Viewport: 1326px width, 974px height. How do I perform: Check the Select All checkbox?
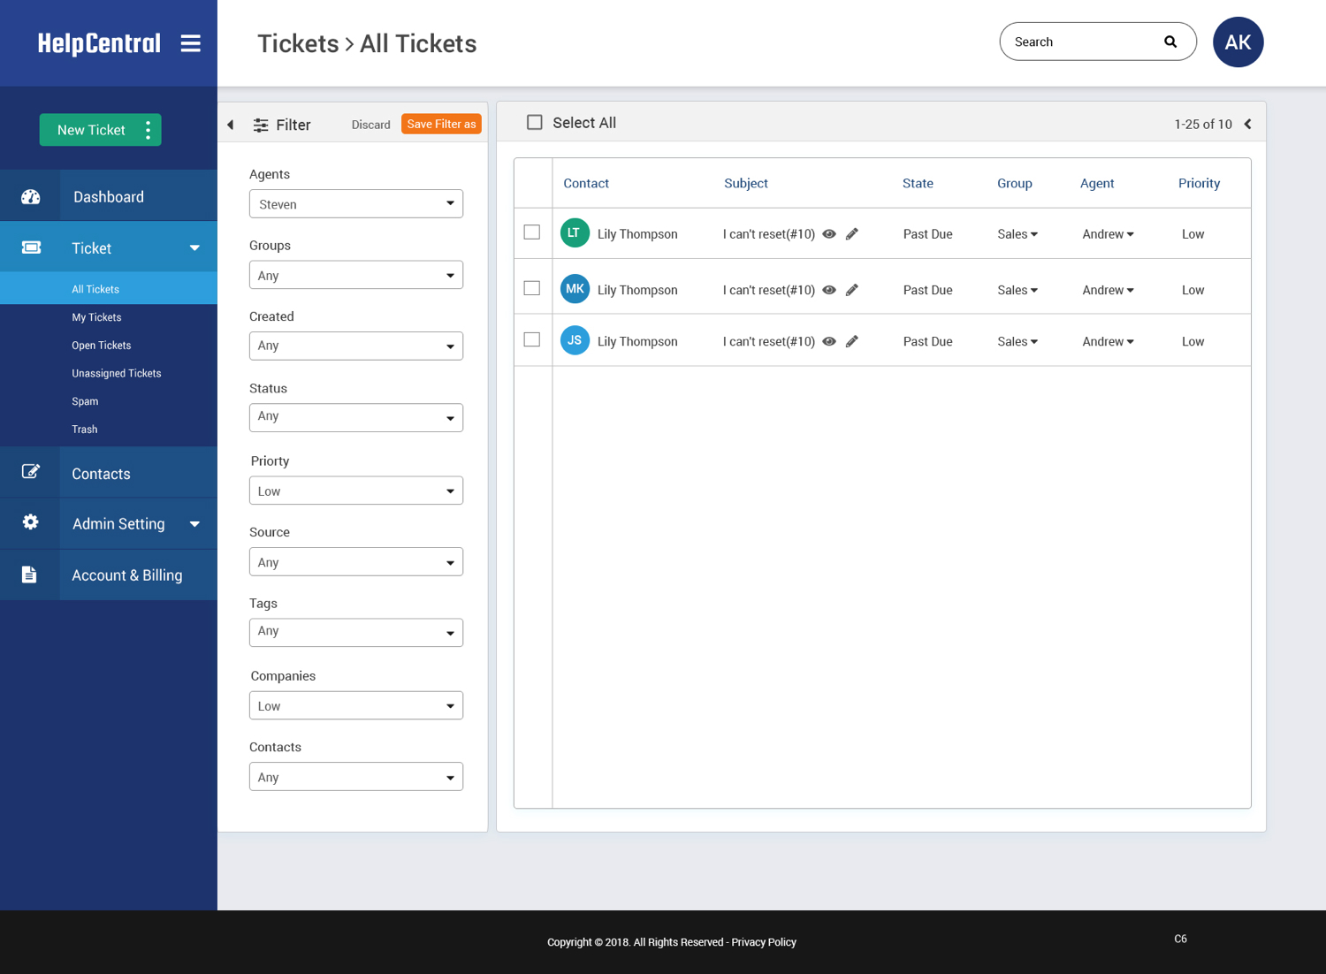click(535, 123)
